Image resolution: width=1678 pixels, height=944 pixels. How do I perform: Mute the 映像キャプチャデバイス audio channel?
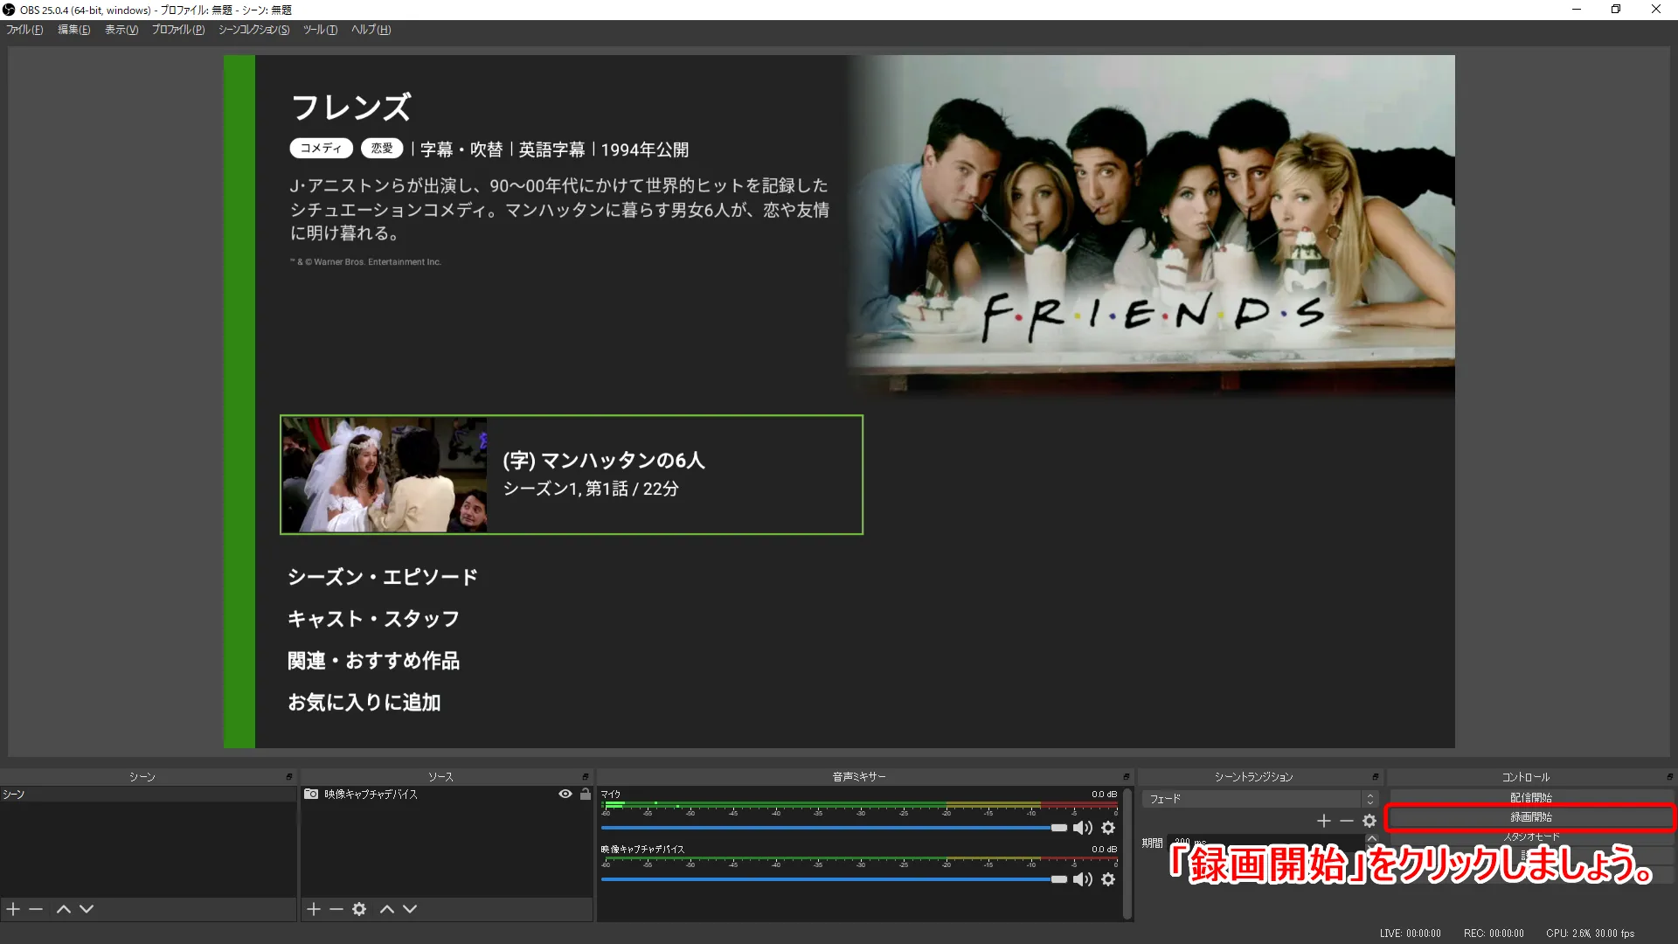(x=1083, y=879)
